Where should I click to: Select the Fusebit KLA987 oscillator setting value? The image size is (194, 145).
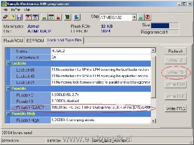point(101,107)
